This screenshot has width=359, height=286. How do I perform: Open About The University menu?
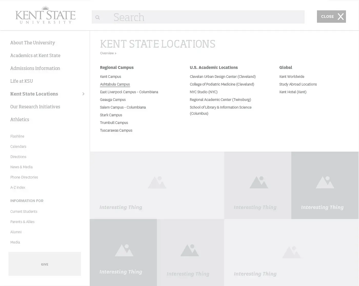[33, 43]
